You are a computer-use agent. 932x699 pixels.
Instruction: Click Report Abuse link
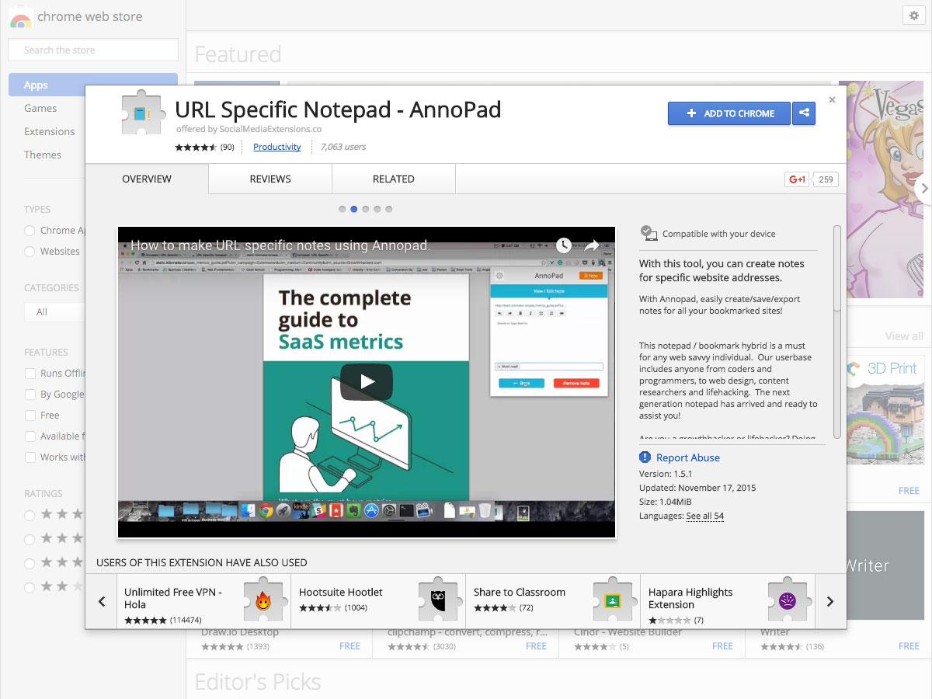(688, 457)
